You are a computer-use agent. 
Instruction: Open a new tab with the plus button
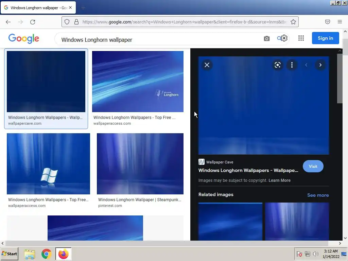click(x=83, y=8)
